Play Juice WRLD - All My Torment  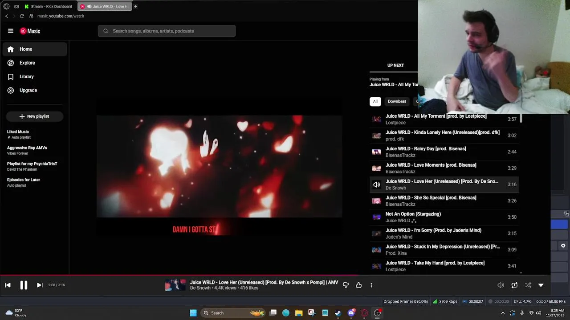[x=444, y=119]
